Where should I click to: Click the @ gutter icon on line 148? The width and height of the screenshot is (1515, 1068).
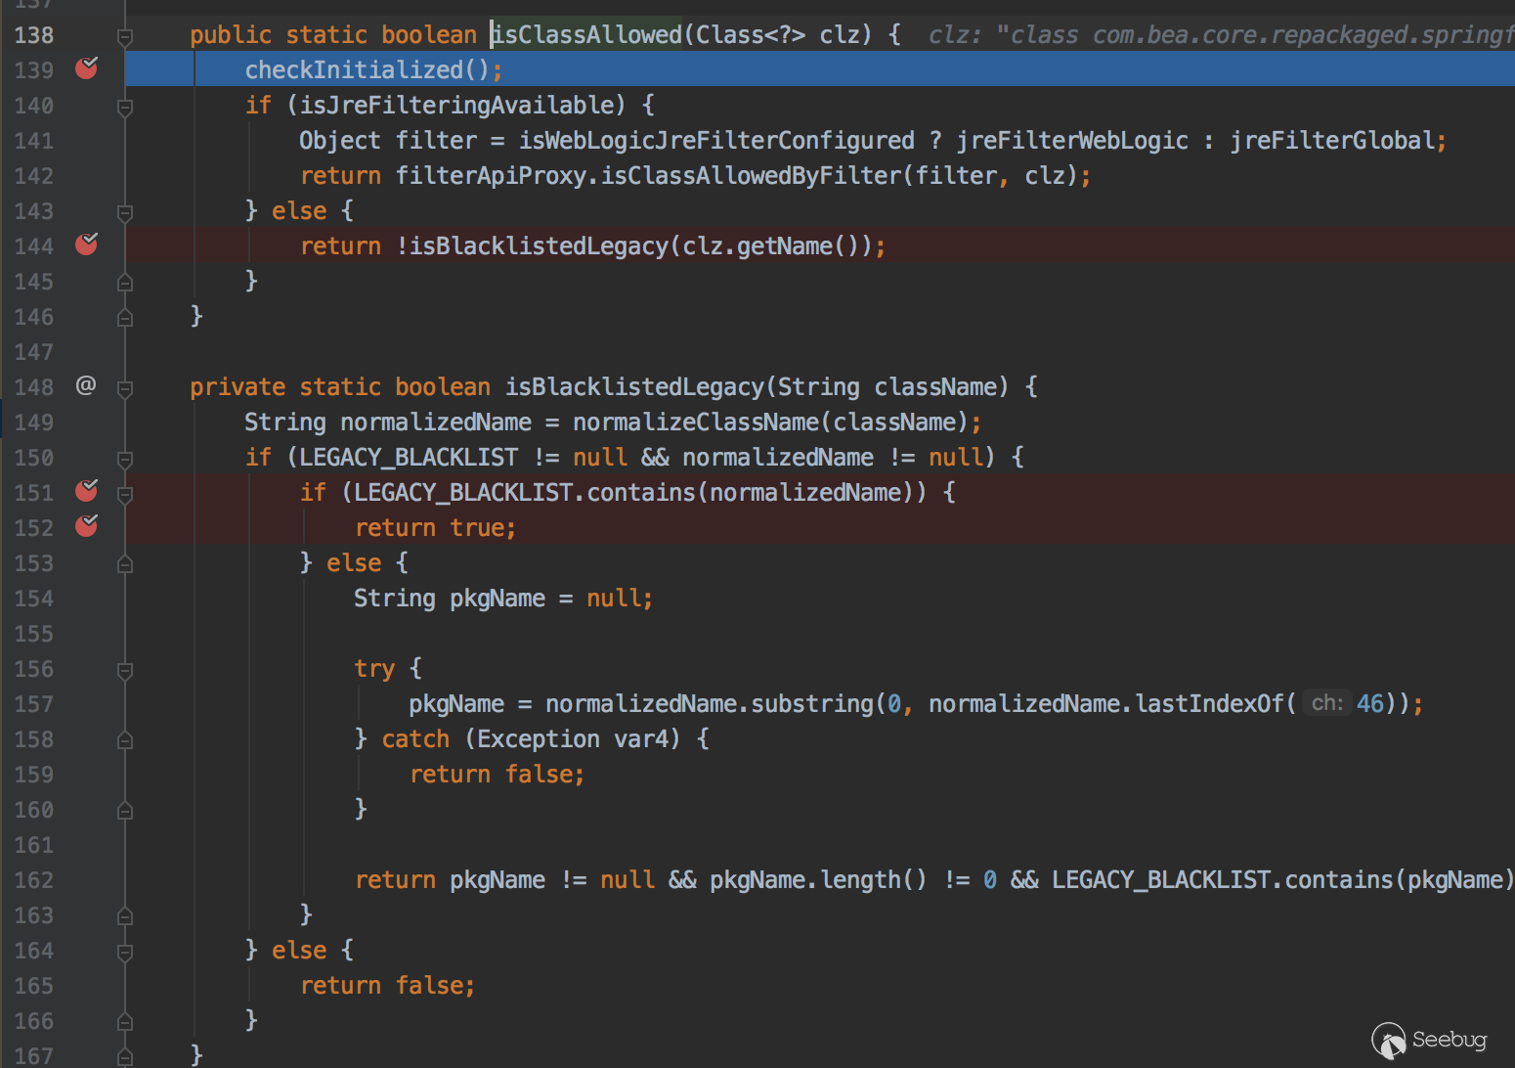click(86, 385)
